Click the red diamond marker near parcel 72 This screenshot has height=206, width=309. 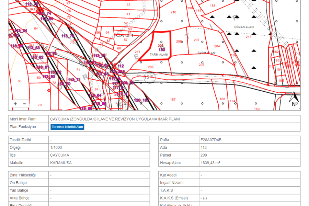(x=49, y=90)
